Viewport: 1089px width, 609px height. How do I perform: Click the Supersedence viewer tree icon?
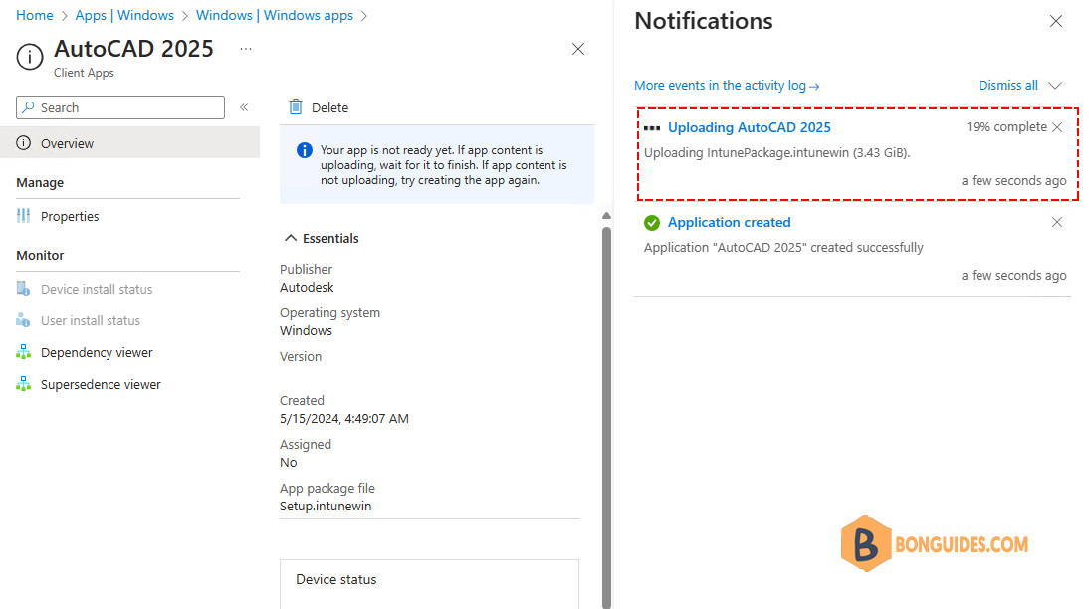pyautogui.click(x=24, y=384)
